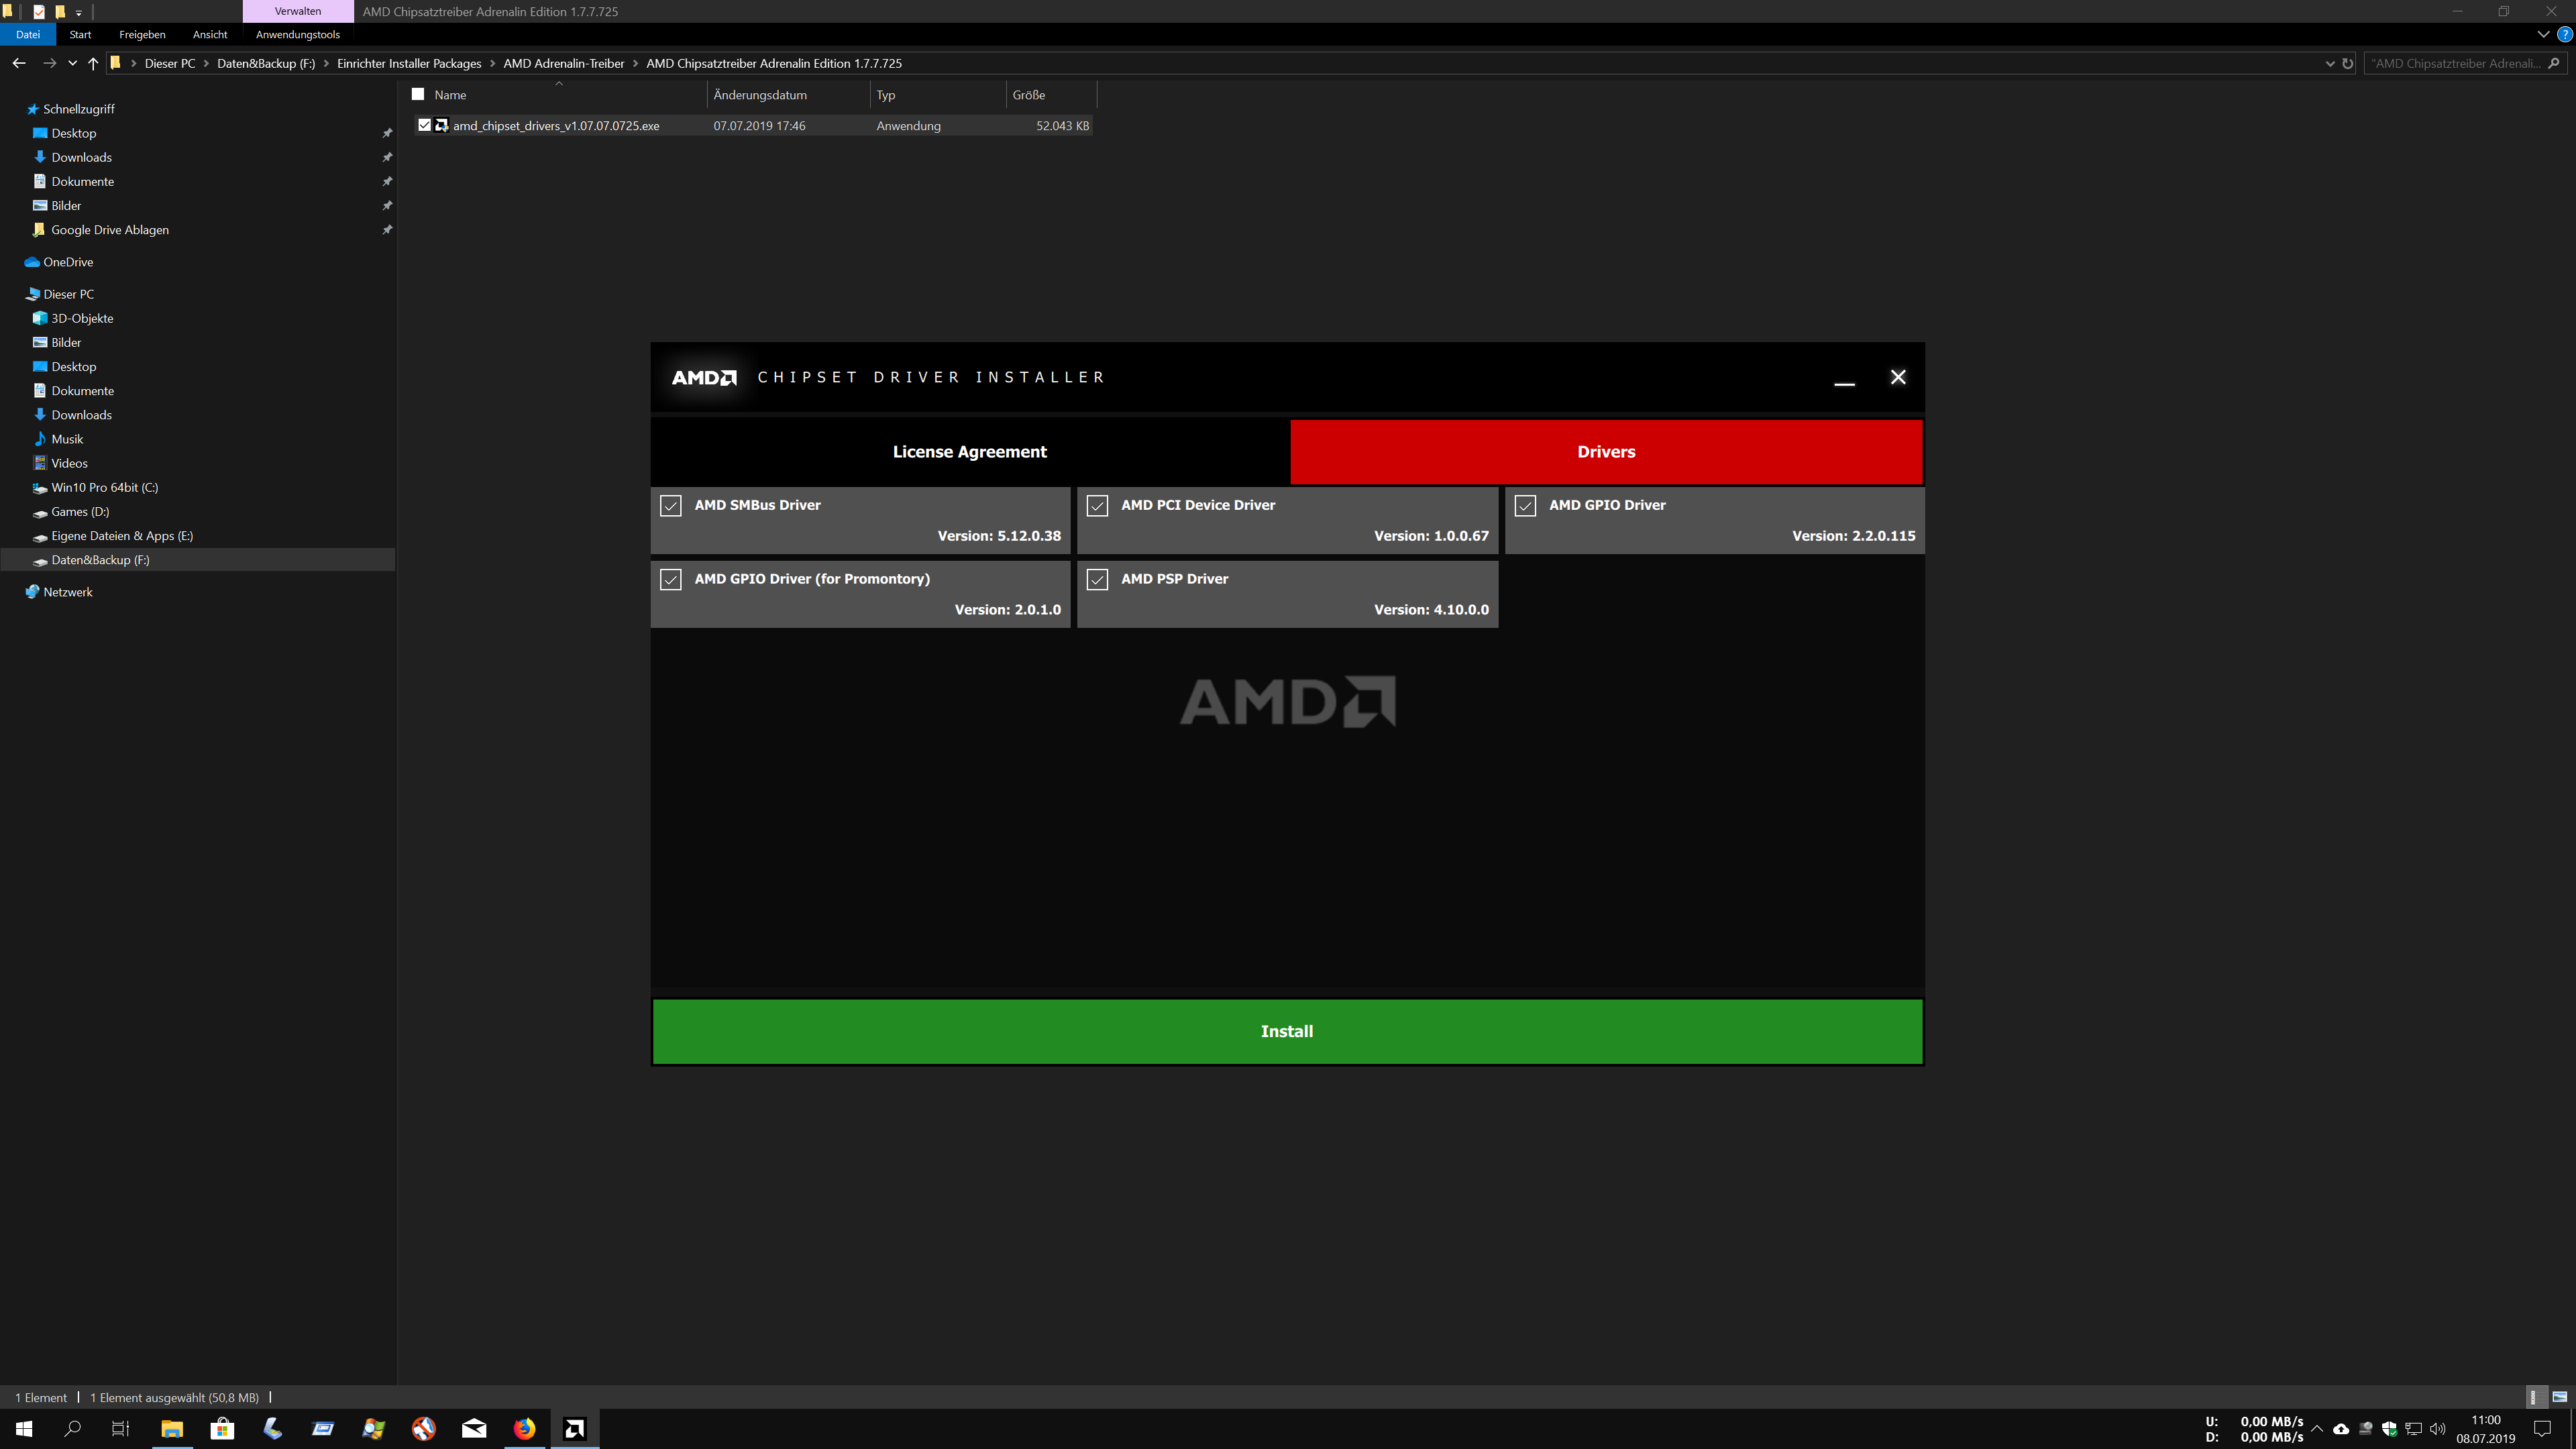2576x1449 pixels.
Task: Open the File Explorer taskbar icon
Action: click(x=172, y=1428)
